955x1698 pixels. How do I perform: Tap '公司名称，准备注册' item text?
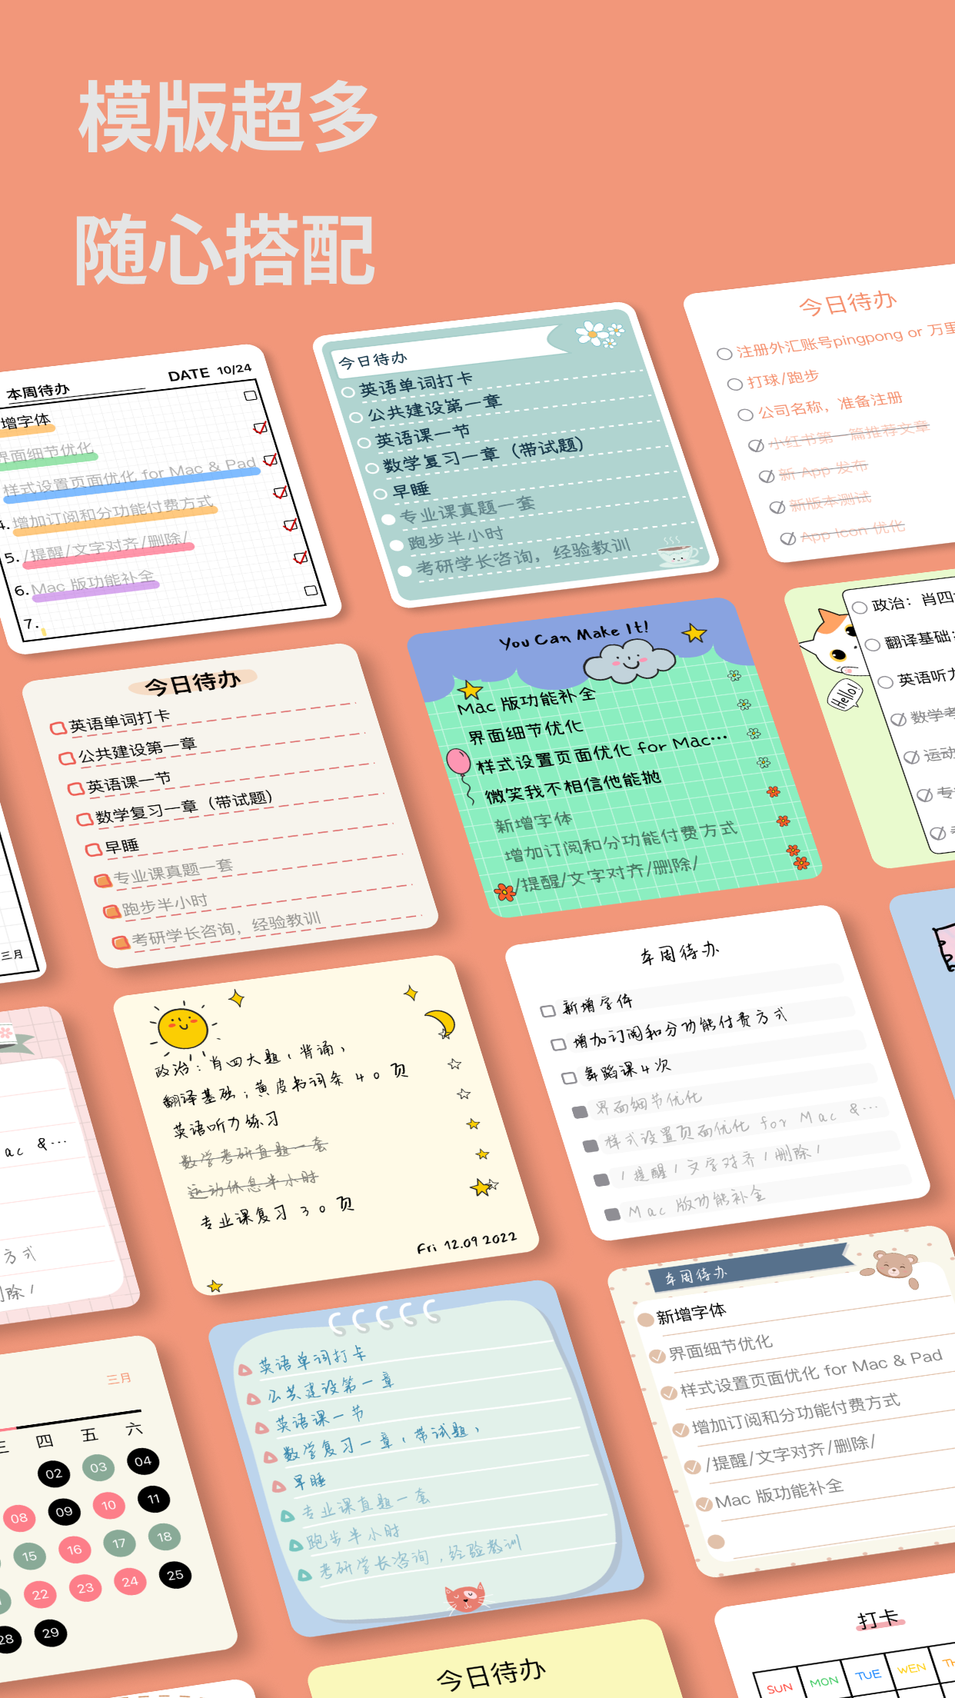tap(830, 405)
